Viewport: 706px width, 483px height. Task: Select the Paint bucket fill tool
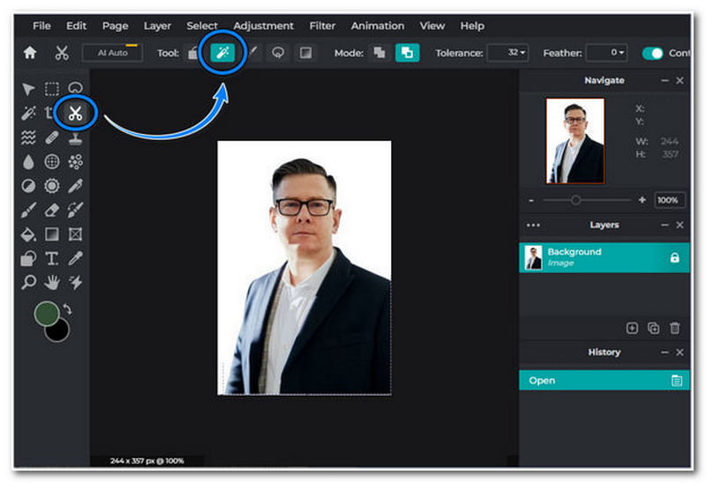coord(29,234)
